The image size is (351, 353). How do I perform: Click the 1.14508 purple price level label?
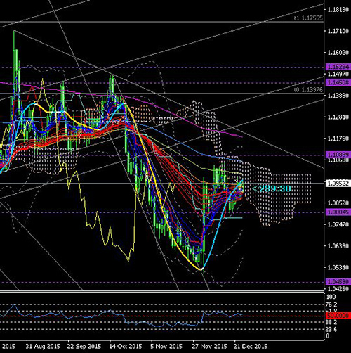click(x=338, y=82)
